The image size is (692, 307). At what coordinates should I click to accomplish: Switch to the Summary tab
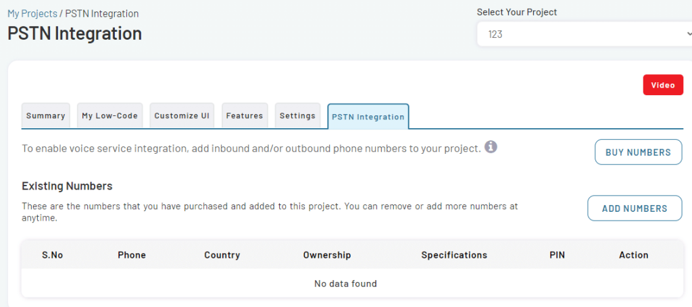tap(45, 116)
